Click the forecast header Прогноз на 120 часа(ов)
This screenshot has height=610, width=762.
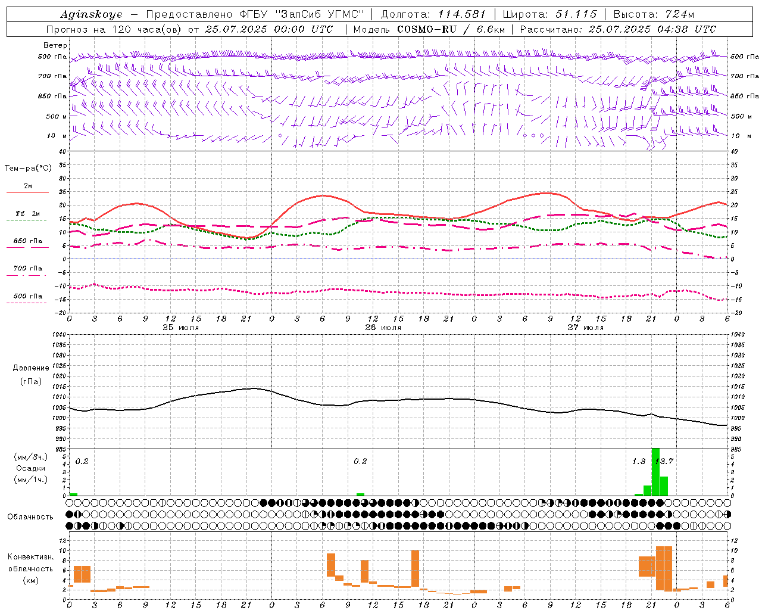pos(114,29)
